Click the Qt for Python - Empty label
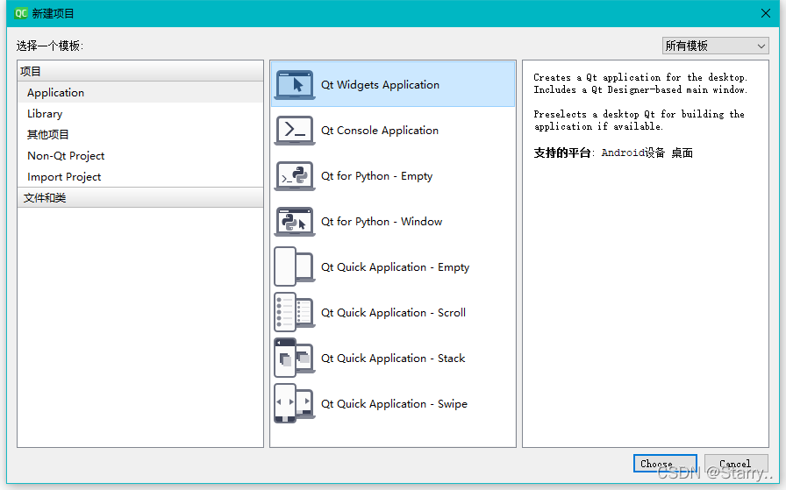The width and height of the screenshot is (786, 490). (376, 176)
